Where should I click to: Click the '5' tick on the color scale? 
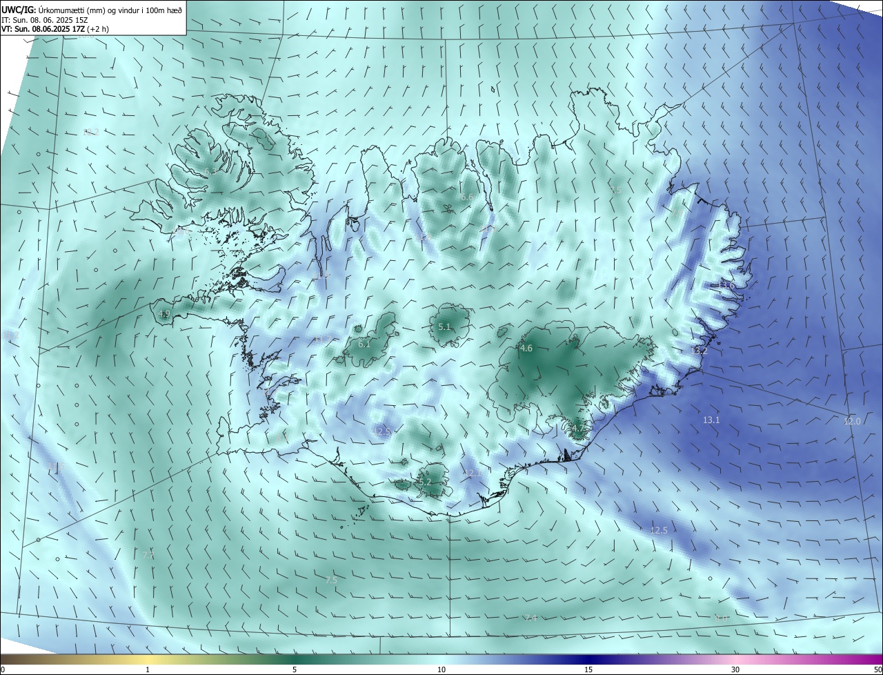coord(295,669)
